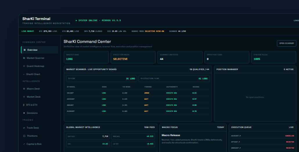This screenshot has height=152, width=299.
Task: Select the Scanner Universe 44 card
Action: click(180, 57)
